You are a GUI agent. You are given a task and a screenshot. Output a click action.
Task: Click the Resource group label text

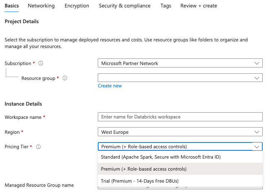coord(39,78)
